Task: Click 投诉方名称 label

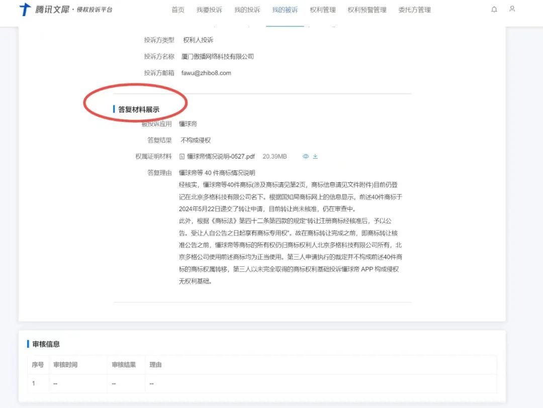Action: pos(159,56)
